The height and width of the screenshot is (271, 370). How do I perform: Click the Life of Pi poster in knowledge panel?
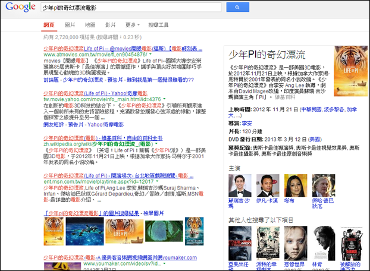pos(350,71)
